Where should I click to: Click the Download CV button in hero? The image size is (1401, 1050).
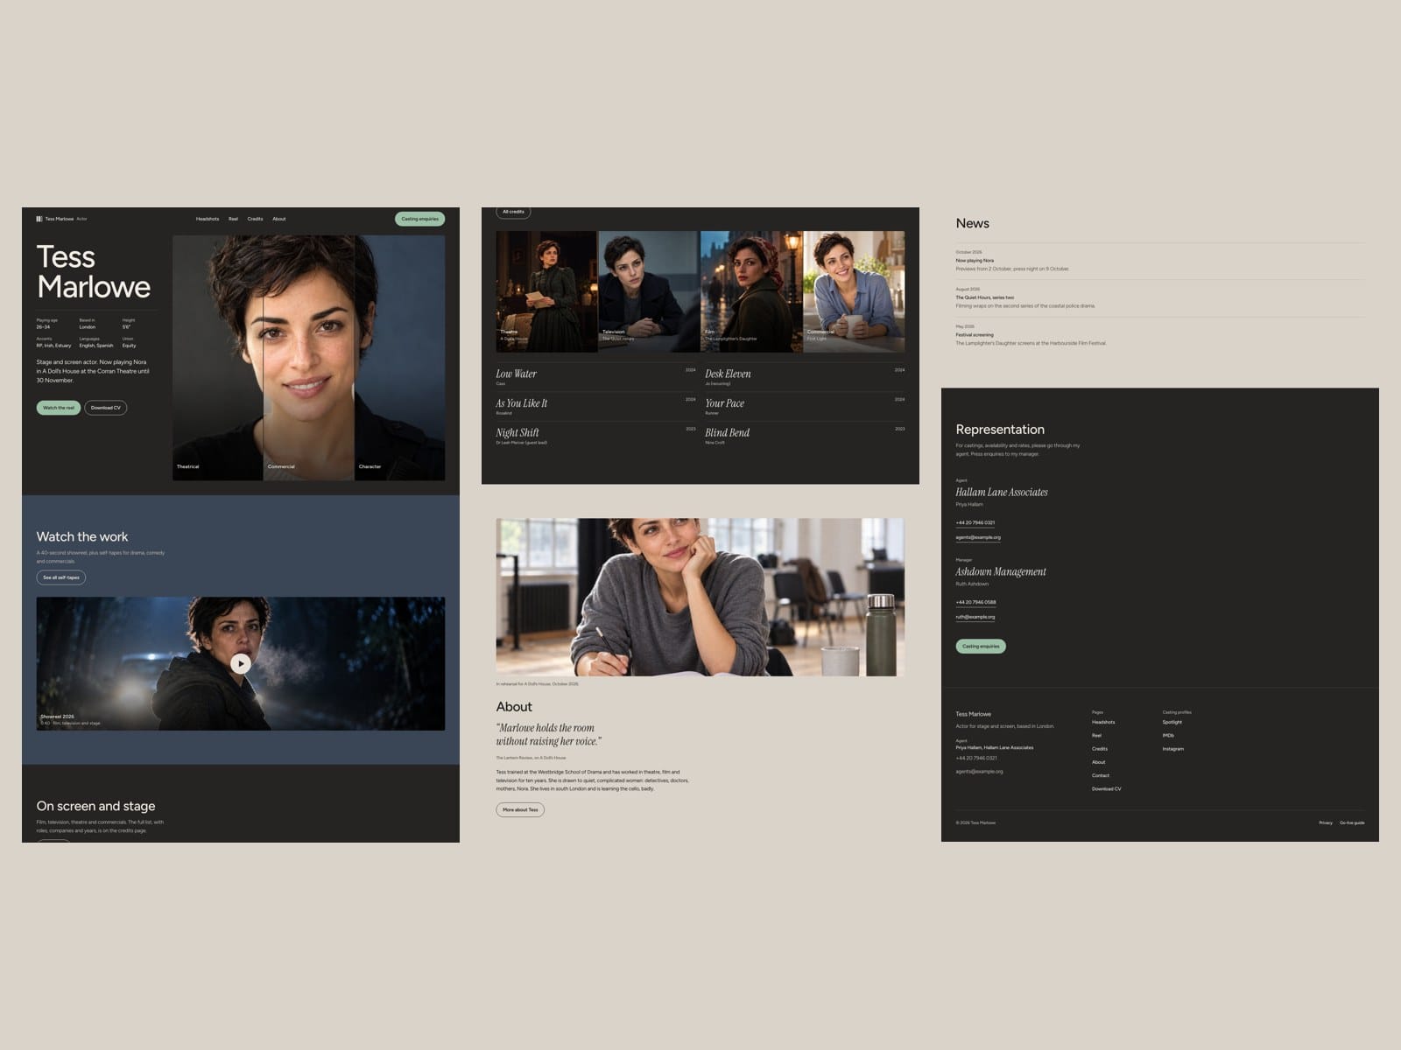[106, 408]
